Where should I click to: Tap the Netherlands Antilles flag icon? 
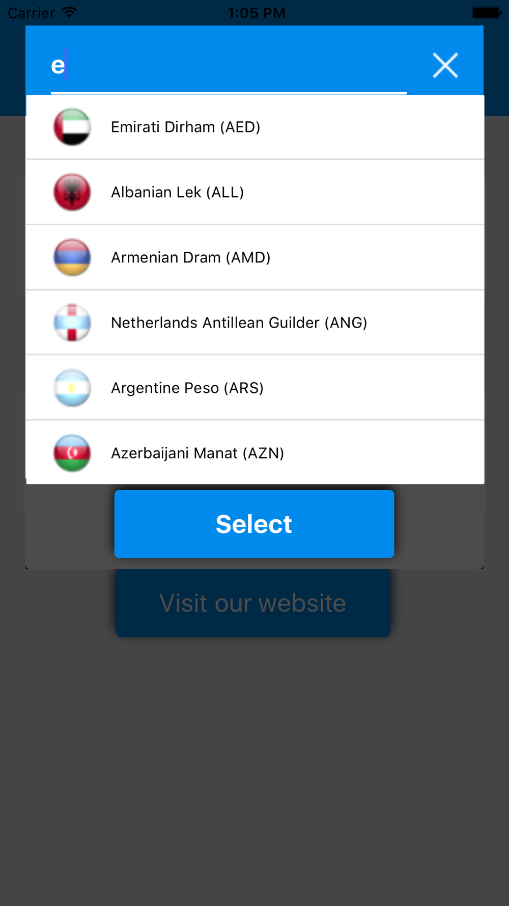point(72,323)
